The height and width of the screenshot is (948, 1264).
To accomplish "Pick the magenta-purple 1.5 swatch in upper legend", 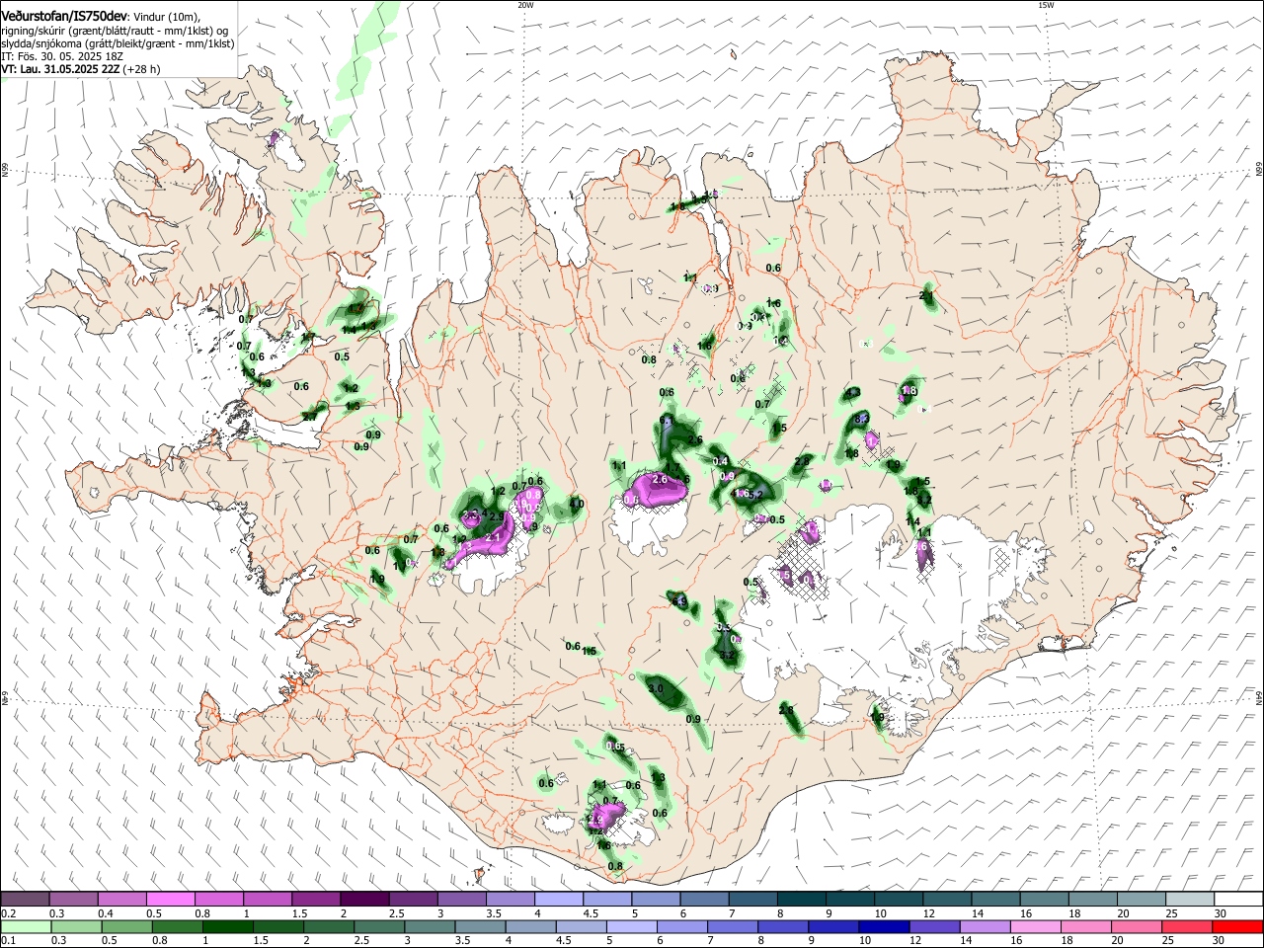I will point(315,900).
